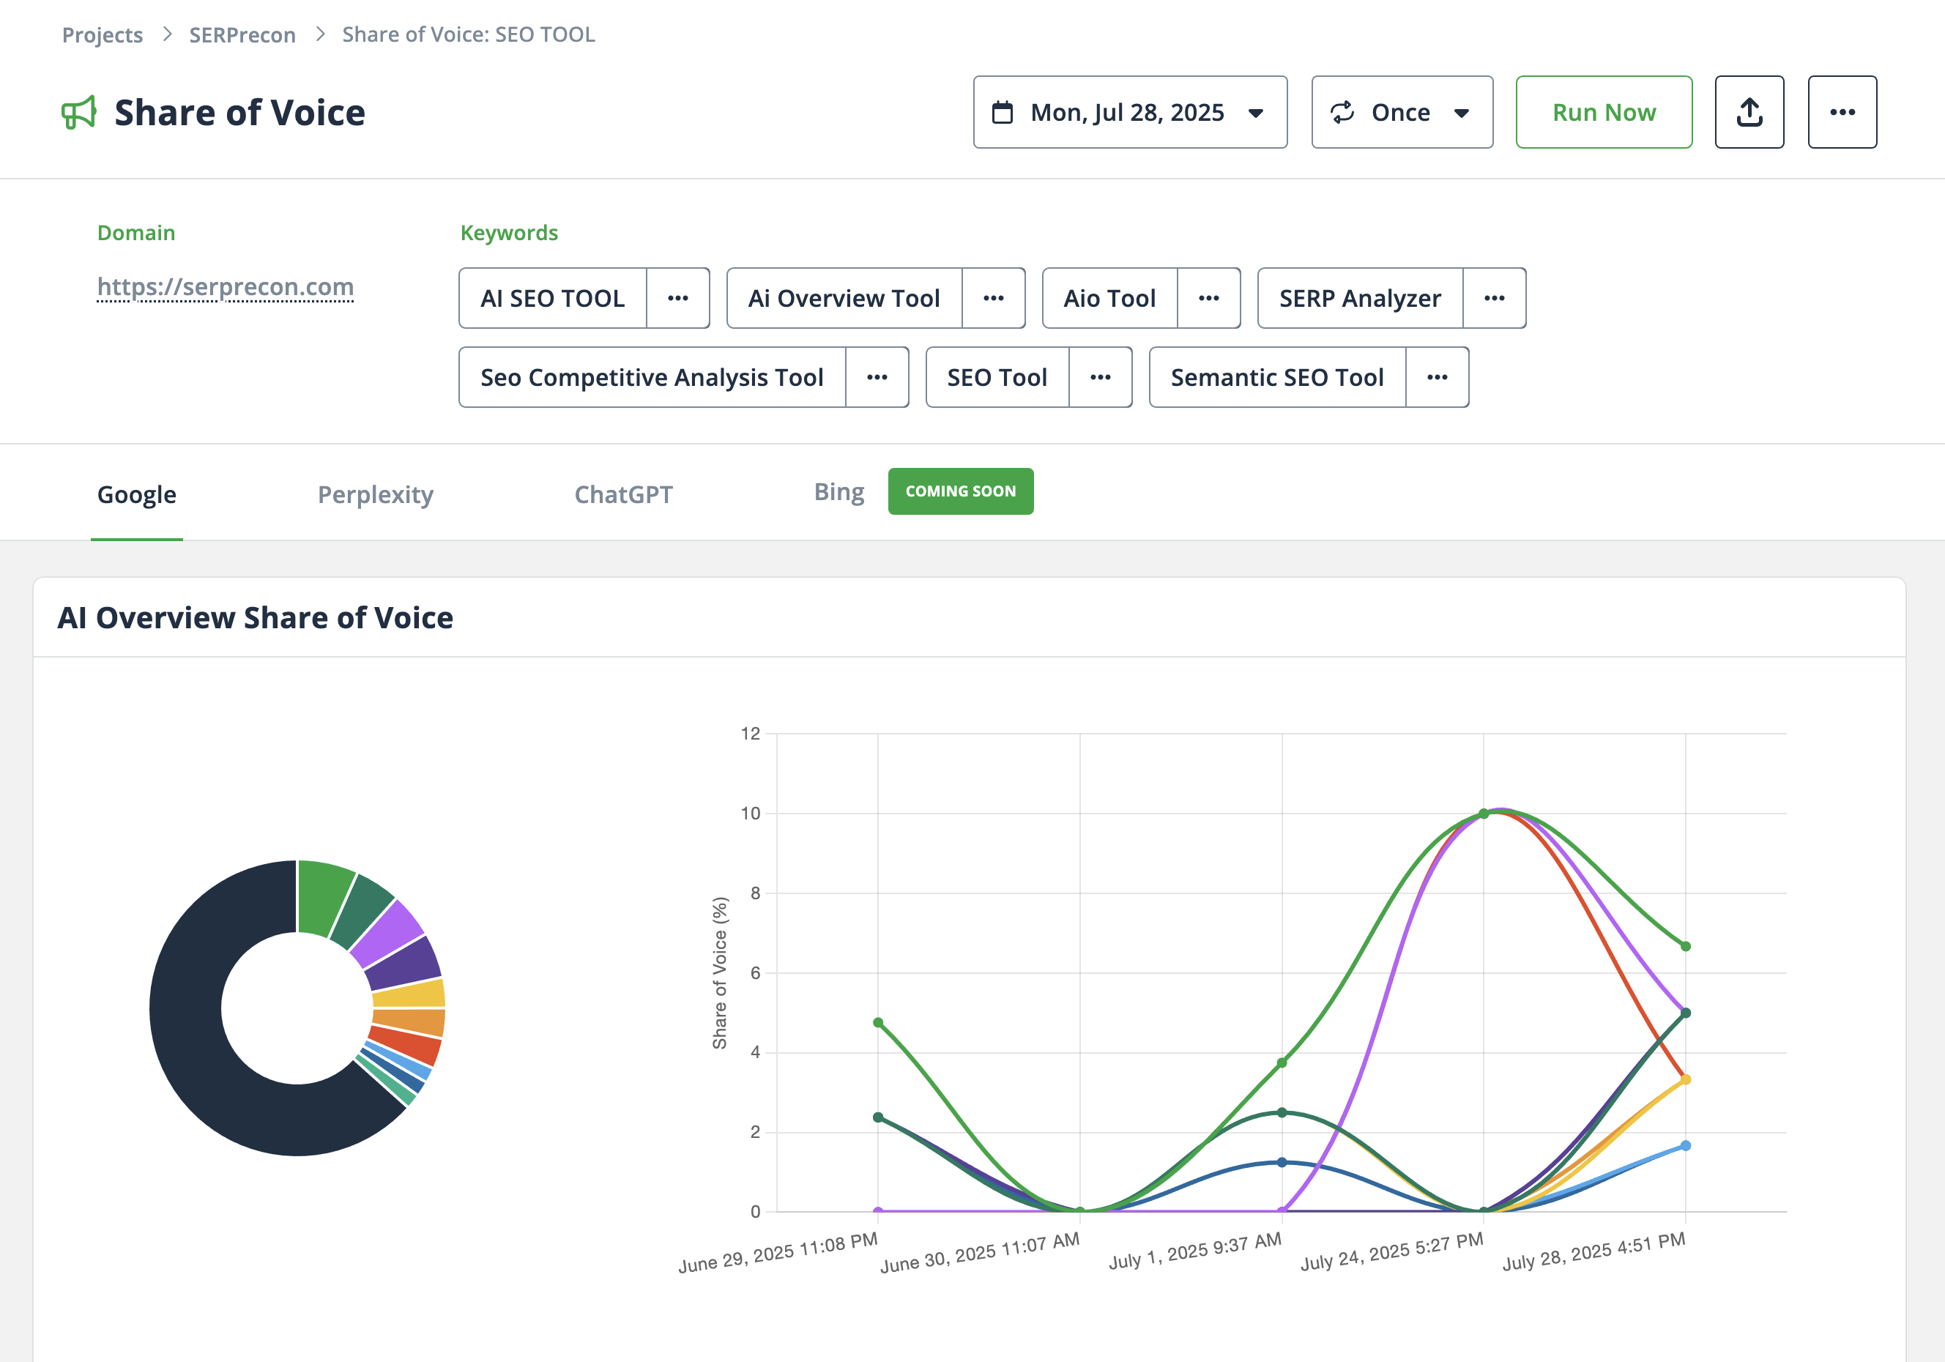Go to SERPrecon breadcrumb
Screen dimensions: 1945x1362
pyautogui.click(x=242, y=34)
